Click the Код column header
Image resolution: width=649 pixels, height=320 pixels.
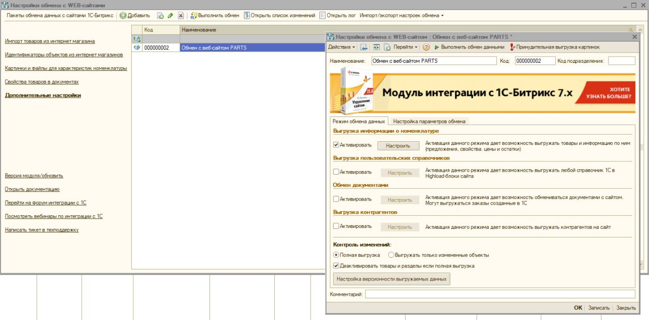[x=161, y=30]
